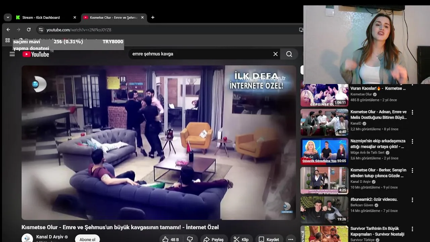Viewport: 430px width, 242px height.
Task: Open the 6:40 Adnan, Emre ve Melis thumbnail
Action: click(324, 122)
